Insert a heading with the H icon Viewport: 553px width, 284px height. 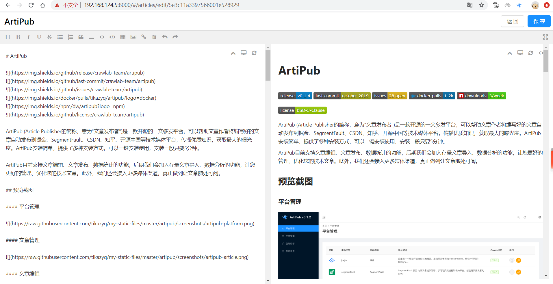click(8, 37)
